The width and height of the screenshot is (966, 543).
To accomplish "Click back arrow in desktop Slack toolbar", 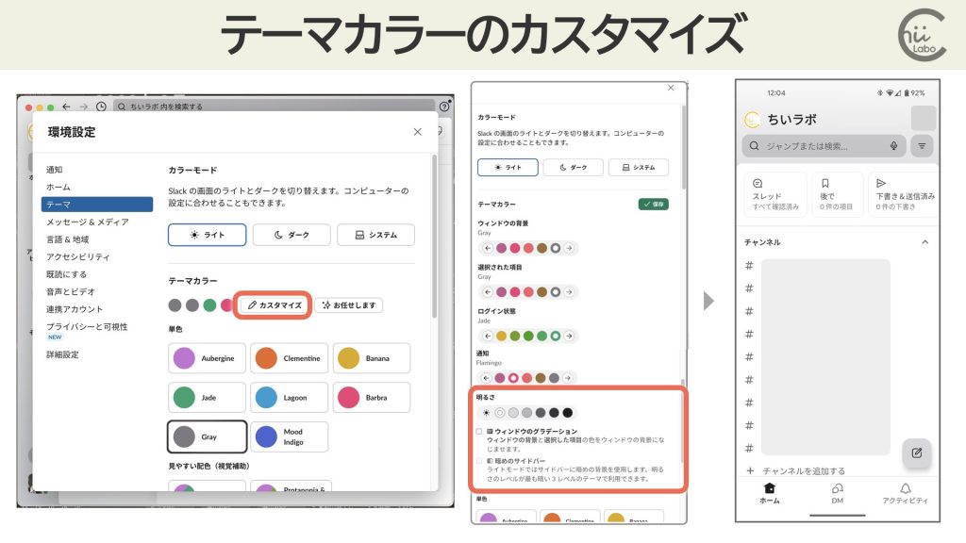I will coord(66,107).
